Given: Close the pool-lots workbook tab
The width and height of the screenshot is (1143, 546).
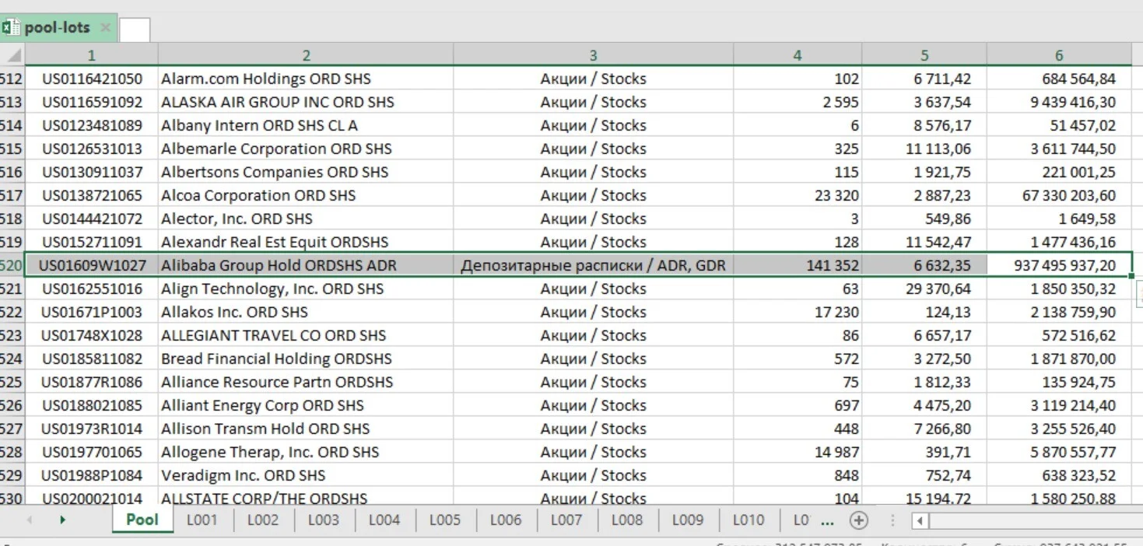Looking at the screenshot, I should click(x=106, y=28).
